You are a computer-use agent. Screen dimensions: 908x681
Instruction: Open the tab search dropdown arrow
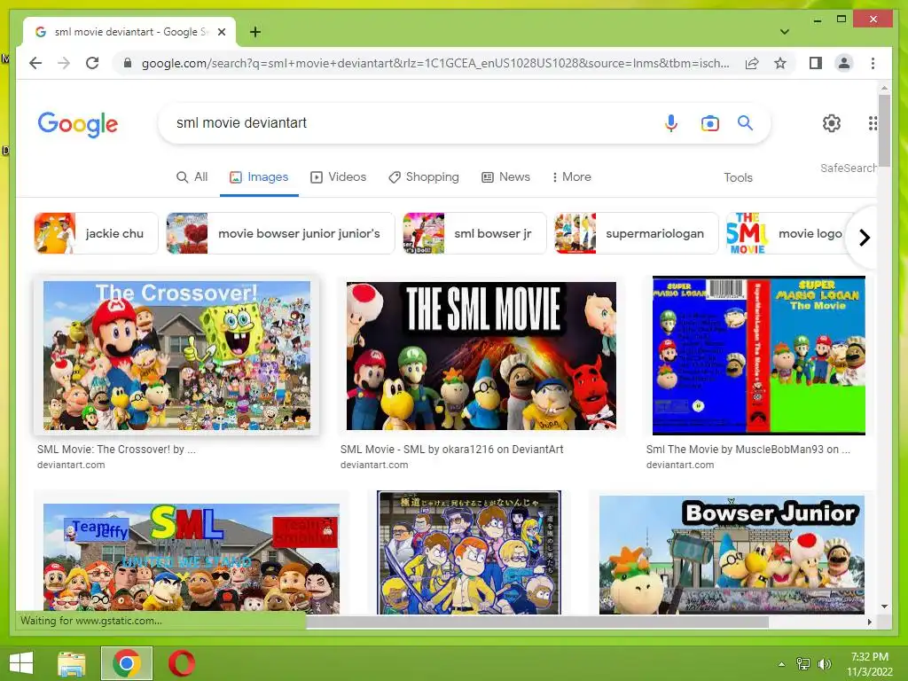pos(784,32)
